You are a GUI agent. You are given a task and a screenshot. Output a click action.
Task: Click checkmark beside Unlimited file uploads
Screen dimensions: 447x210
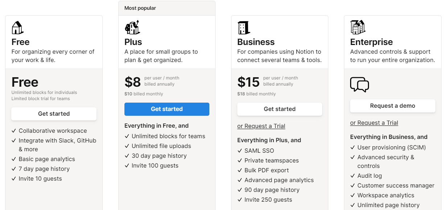pos(127,146)
